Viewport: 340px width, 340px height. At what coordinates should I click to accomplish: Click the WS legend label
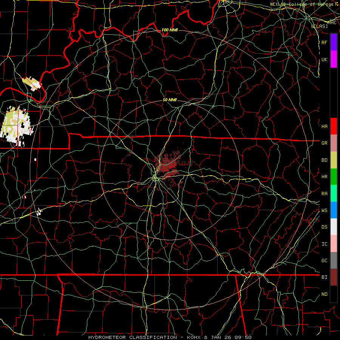[324, 210]
